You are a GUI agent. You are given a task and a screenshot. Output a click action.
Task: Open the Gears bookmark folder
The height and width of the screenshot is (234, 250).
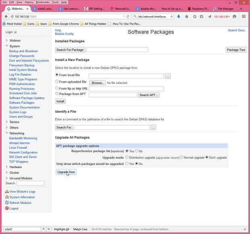tap(42, 24)
